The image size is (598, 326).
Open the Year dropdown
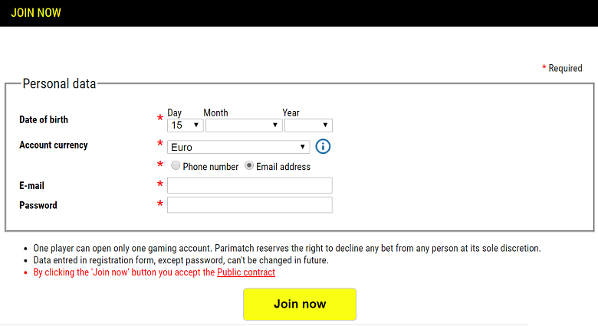pos(308,125)
